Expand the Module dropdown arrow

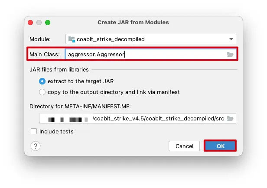pyautogui.click(x=231, y=39)
